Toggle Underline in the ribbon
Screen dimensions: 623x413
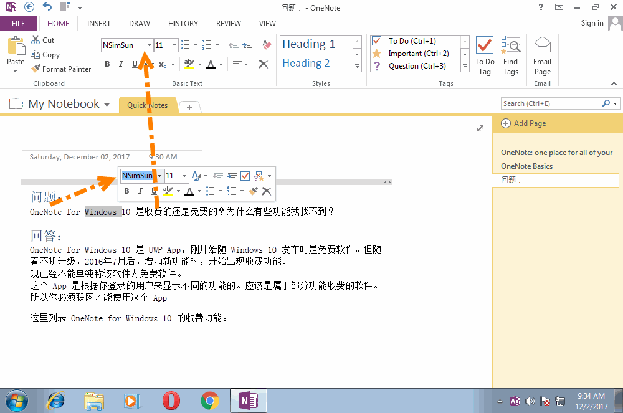(135, 64)
